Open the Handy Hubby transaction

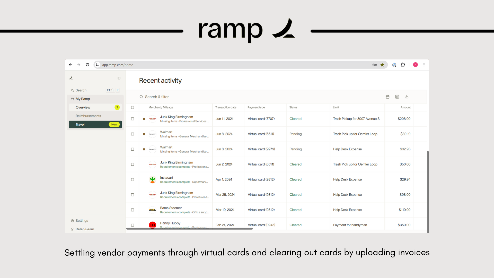pyautogui.click(x=170, y=223)
